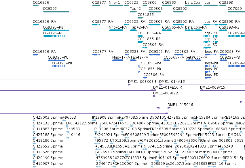Select the Tap42 gene label
The height and width of the screenshot is (168, 245).
135,8
